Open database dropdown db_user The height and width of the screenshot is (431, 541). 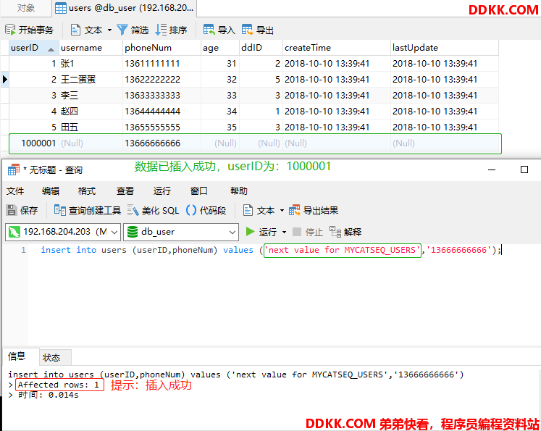181,232
